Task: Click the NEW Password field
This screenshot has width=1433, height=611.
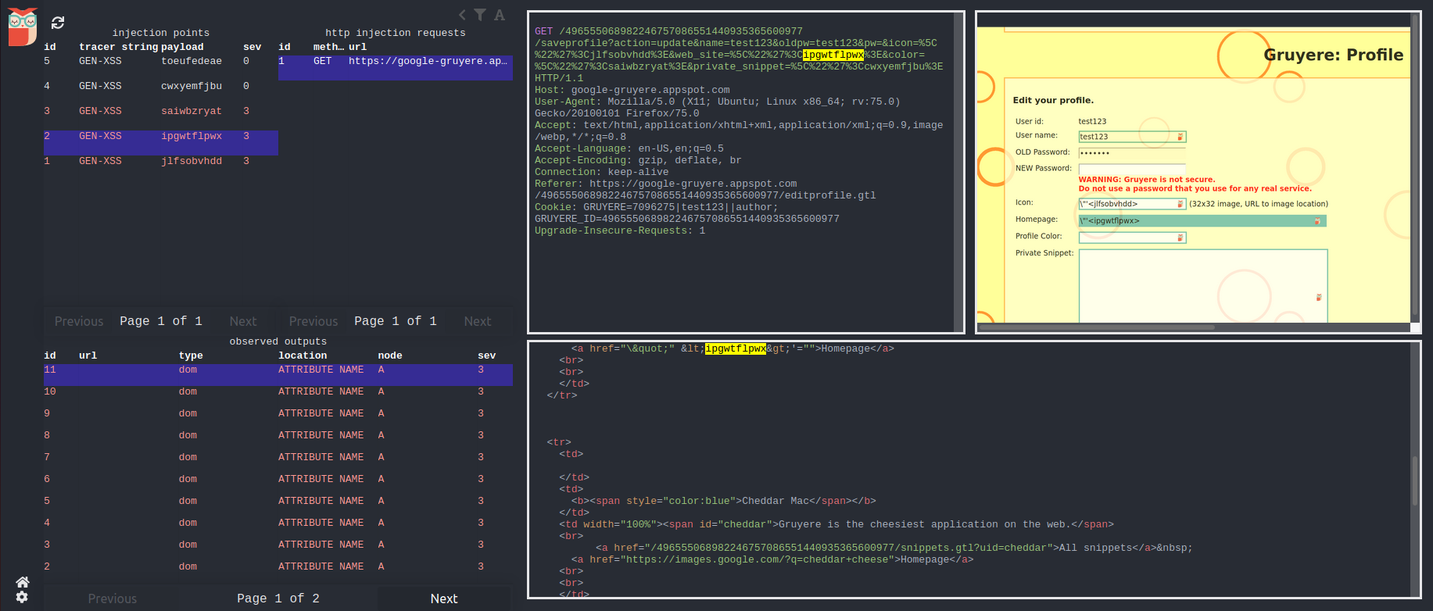Action: point(1132,169)
